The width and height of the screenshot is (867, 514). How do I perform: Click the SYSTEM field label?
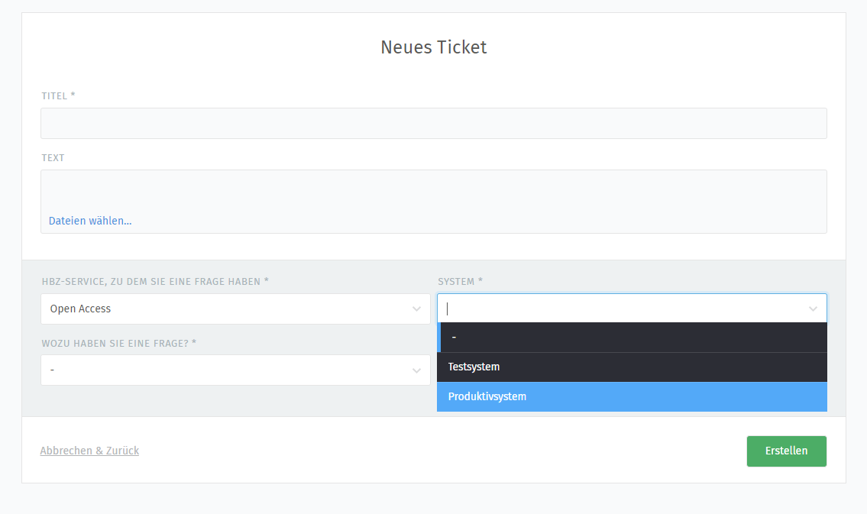pos(460,282)
